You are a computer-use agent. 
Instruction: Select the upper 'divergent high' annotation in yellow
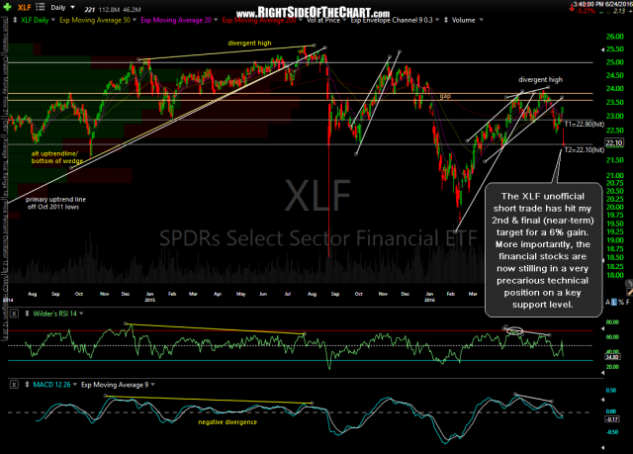[249, 44]
